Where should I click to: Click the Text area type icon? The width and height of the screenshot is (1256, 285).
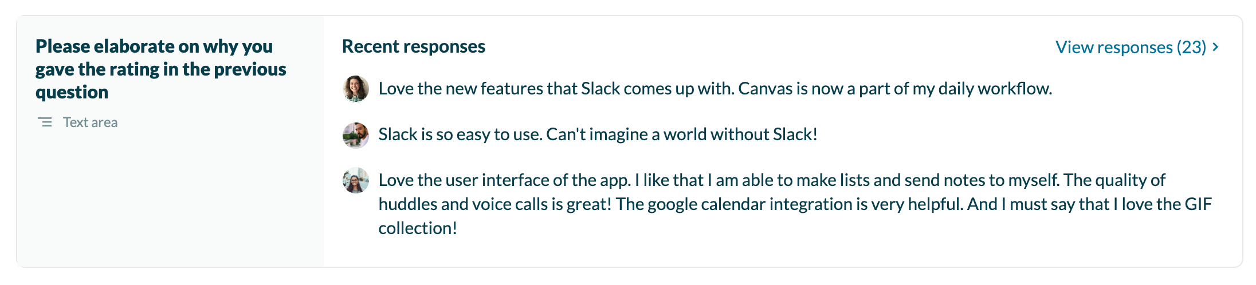[45, 122]
